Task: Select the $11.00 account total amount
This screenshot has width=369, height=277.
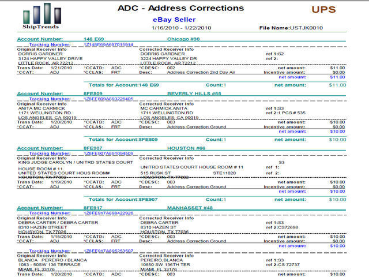Action: pyautogui.click(x=337, y=85)
